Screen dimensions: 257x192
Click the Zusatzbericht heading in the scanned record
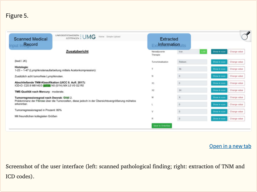point(77,51)
